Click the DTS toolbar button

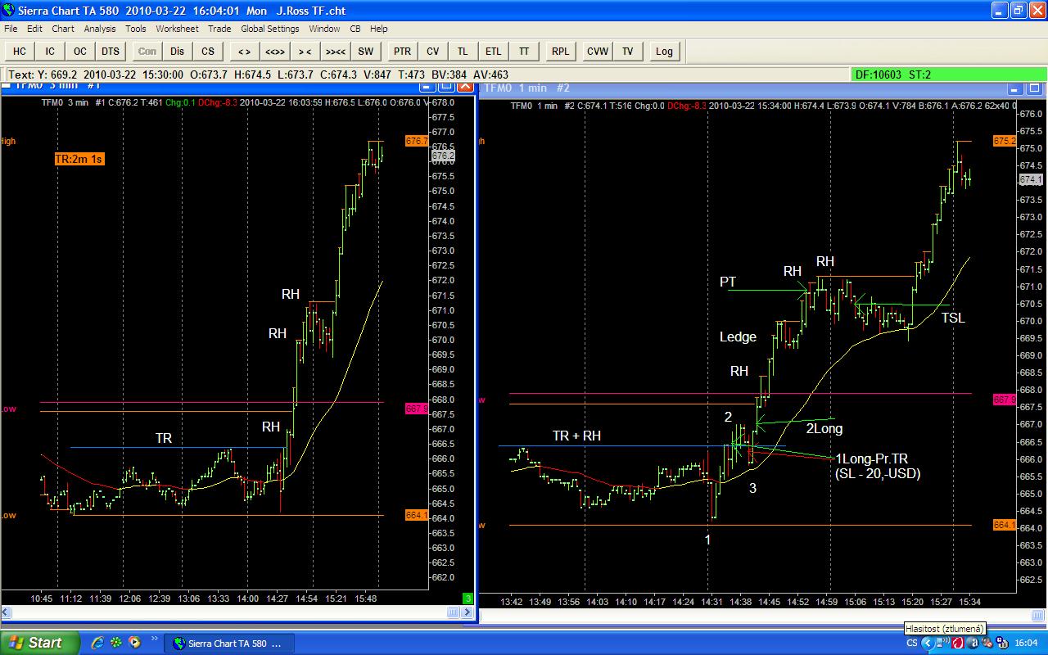[111, 51]
